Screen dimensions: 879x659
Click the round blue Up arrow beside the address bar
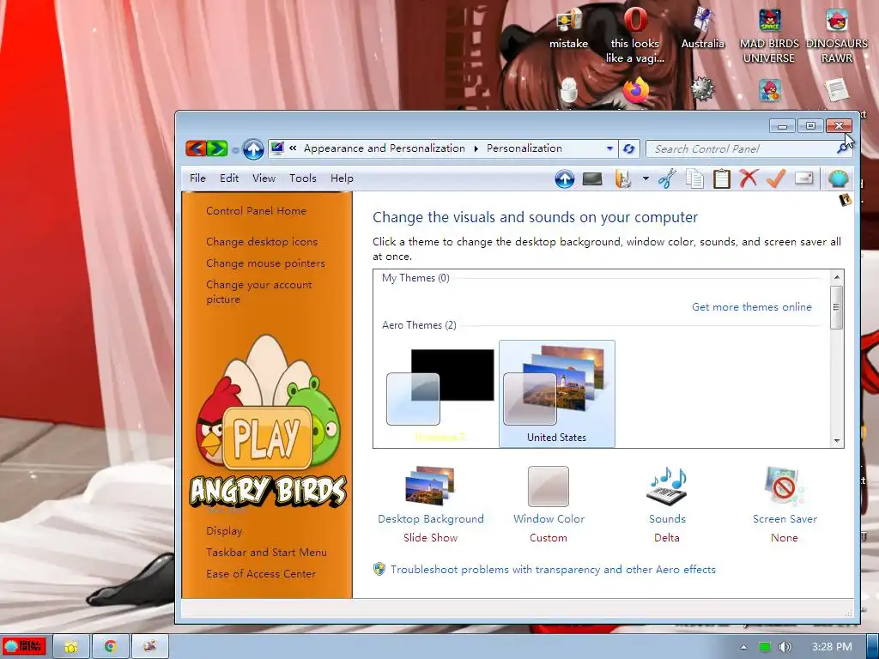point(253,149)
